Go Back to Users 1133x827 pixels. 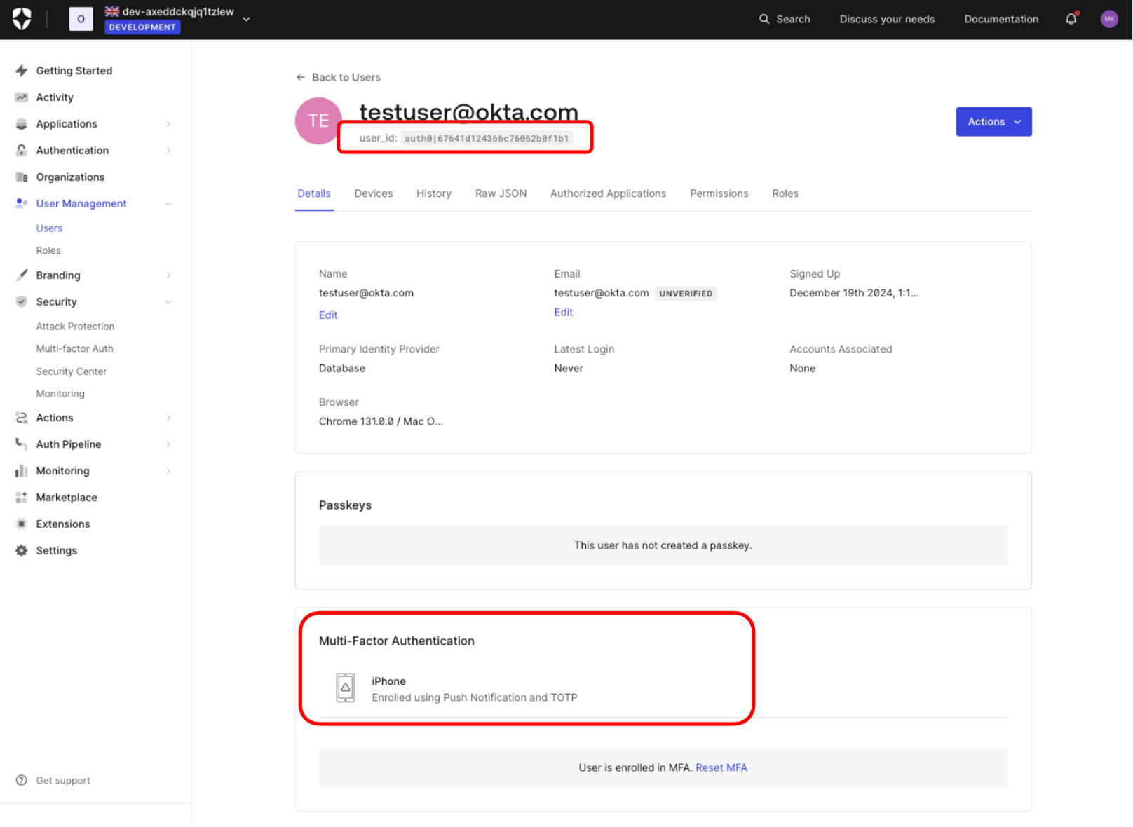pyautogui.click(x=338, y=78)
